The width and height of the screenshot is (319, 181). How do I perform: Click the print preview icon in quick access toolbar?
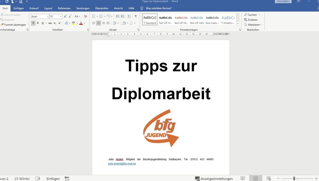pos(21,2)
